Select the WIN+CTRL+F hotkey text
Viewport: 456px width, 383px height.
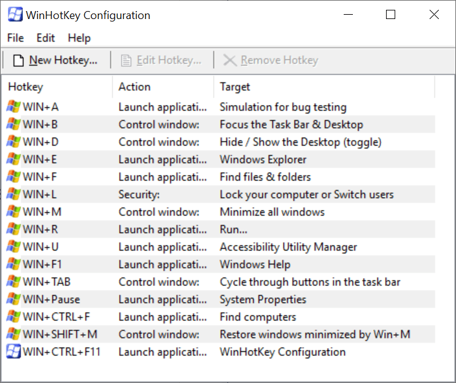point(56,317)
